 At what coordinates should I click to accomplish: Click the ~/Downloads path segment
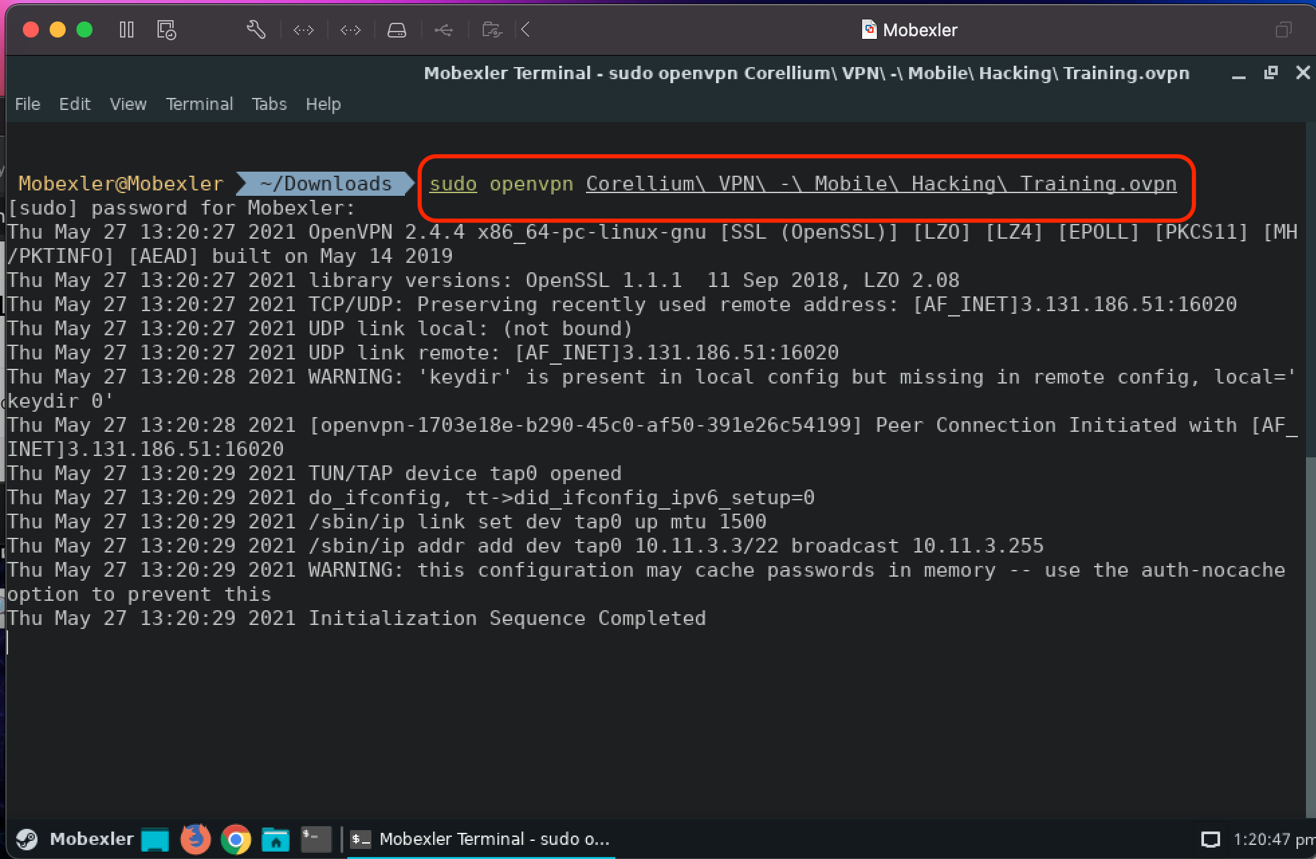326,184
